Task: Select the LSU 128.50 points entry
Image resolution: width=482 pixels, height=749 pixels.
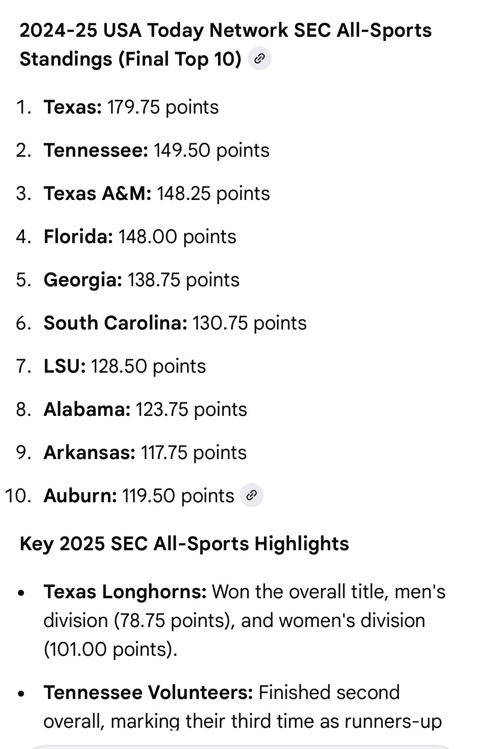Action: [x=125, y=366]
